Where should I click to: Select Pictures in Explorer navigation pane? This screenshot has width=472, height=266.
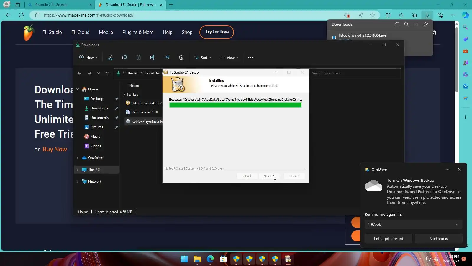97,127
